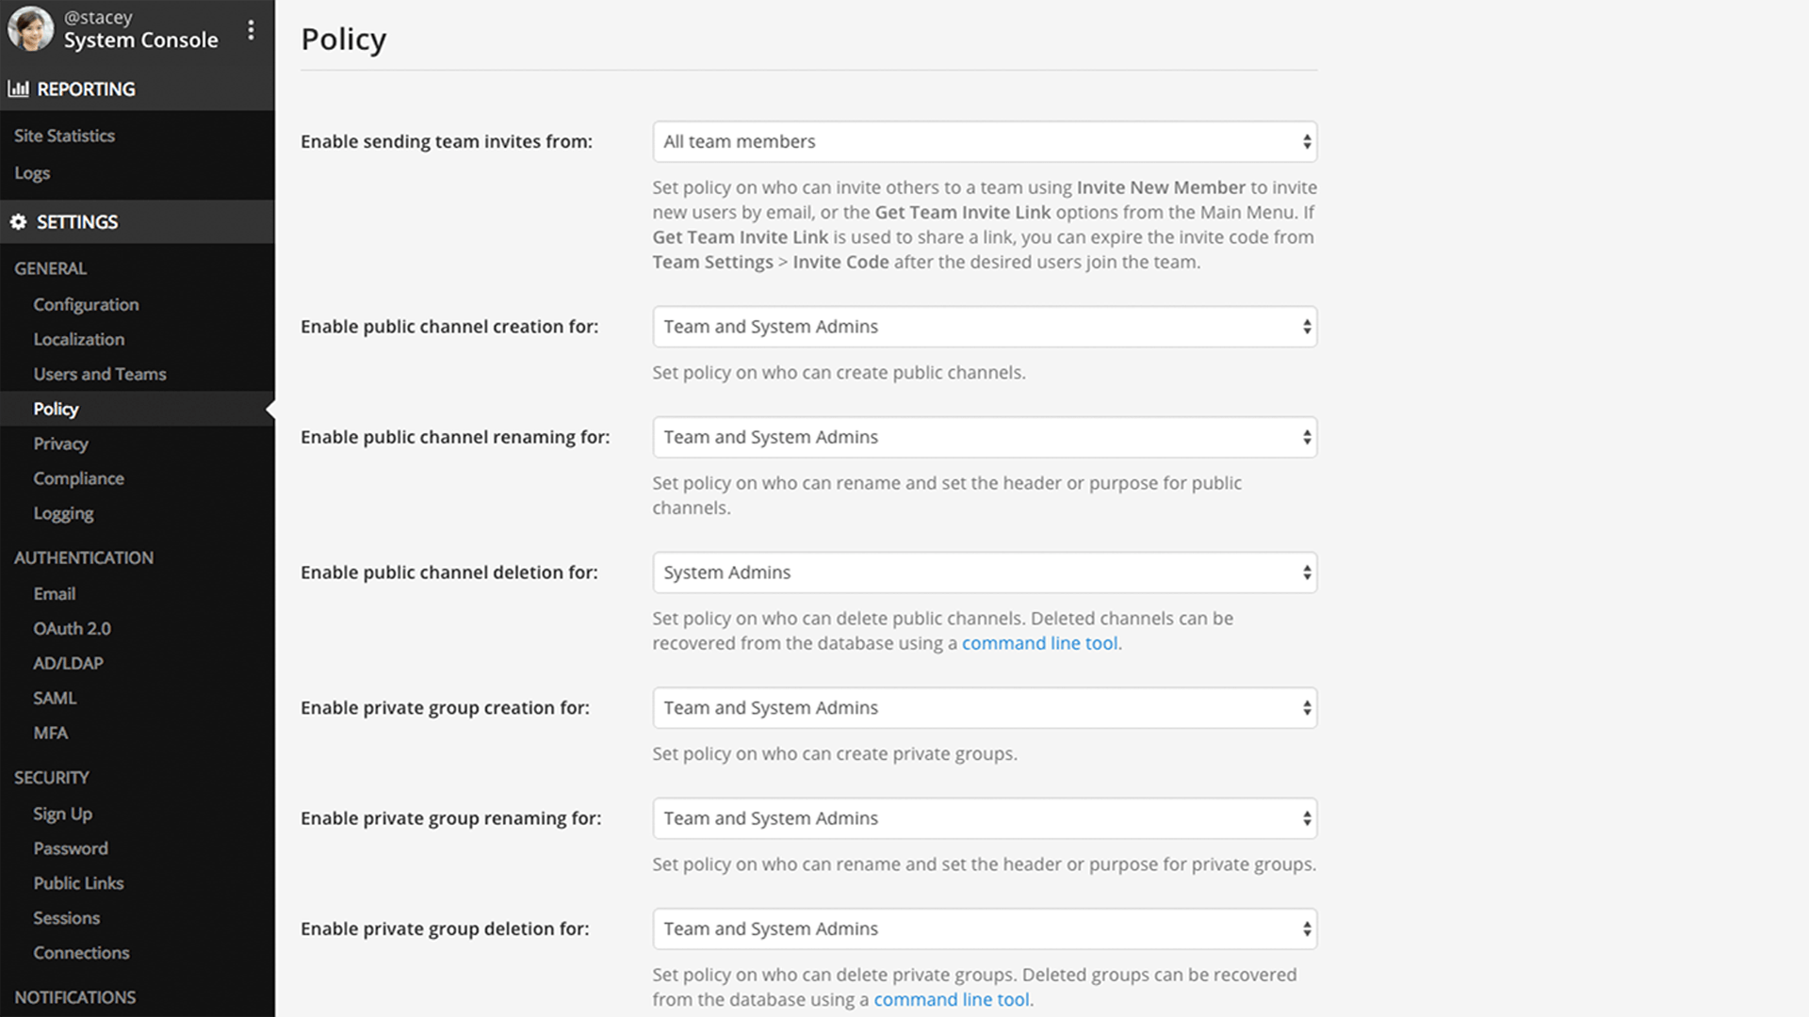This screenshot has height=1017, width=1809.
Task: Open SAML settings
Action: coord(55,698)
